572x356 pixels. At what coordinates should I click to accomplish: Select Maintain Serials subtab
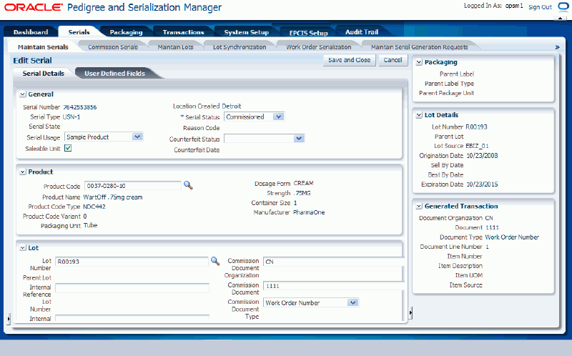point(43,47)
